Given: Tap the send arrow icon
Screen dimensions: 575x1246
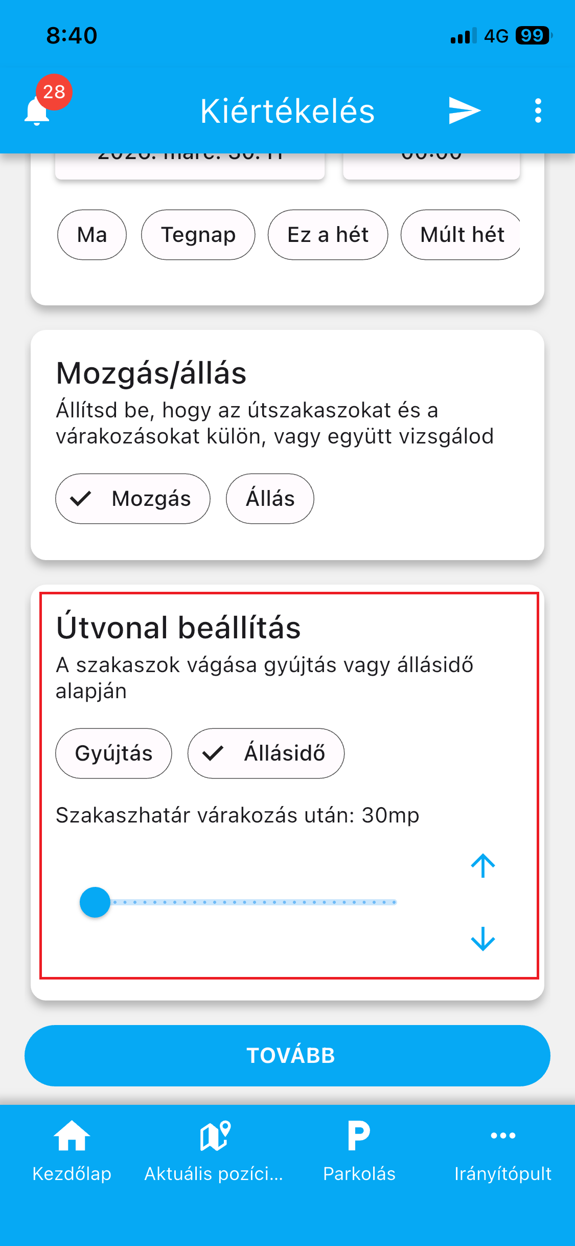Looking at the screenshot, I should (464, 110).
